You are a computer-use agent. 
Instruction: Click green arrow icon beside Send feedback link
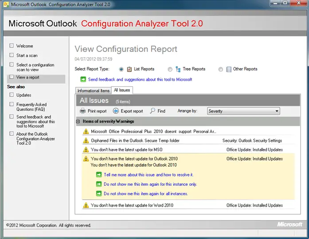(83, 79)
